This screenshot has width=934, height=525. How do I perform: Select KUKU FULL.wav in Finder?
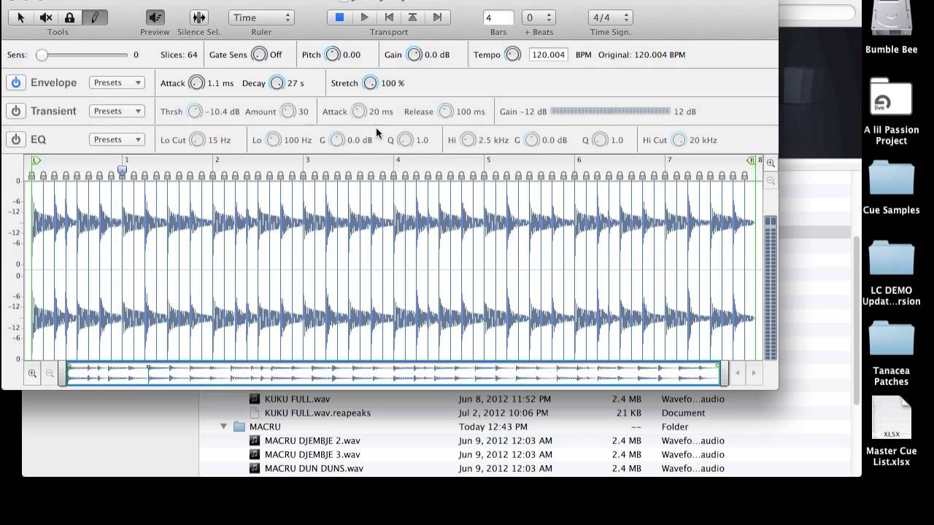pyautogui.click(x=297, y=399)
